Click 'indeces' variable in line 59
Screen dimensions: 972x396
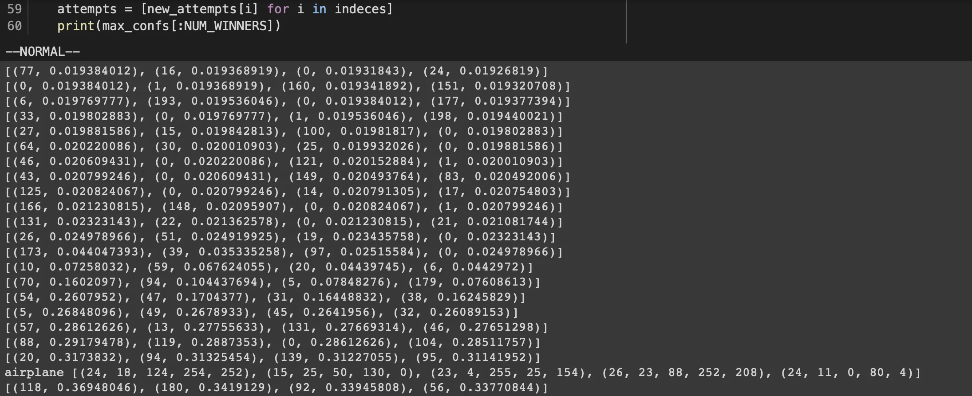point(360,9)
